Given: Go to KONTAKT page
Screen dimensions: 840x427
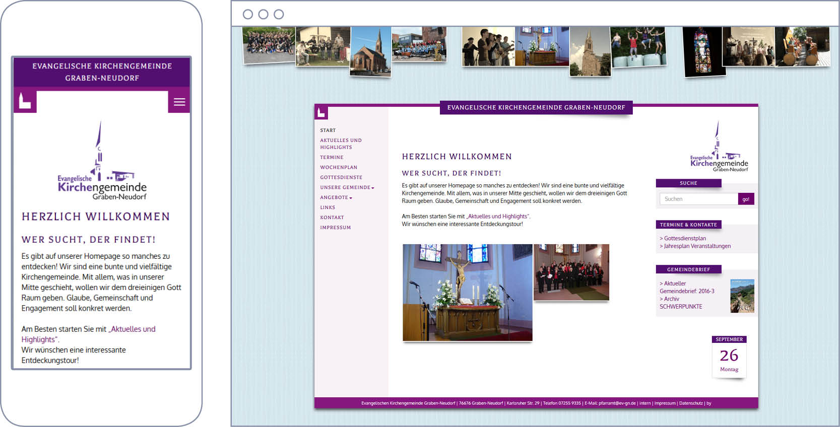Looking at the screenshot, I should (332, 218).
